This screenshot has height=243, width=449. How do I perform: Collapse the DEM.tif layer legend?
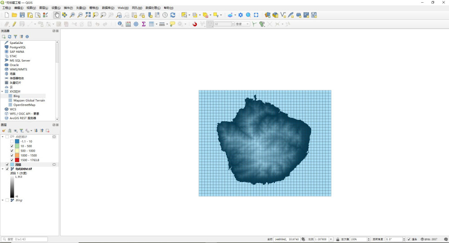3,169
